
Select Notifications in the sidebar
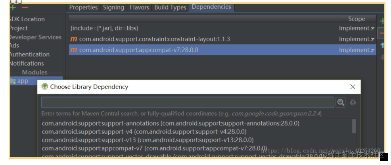(x=27, y=63)
